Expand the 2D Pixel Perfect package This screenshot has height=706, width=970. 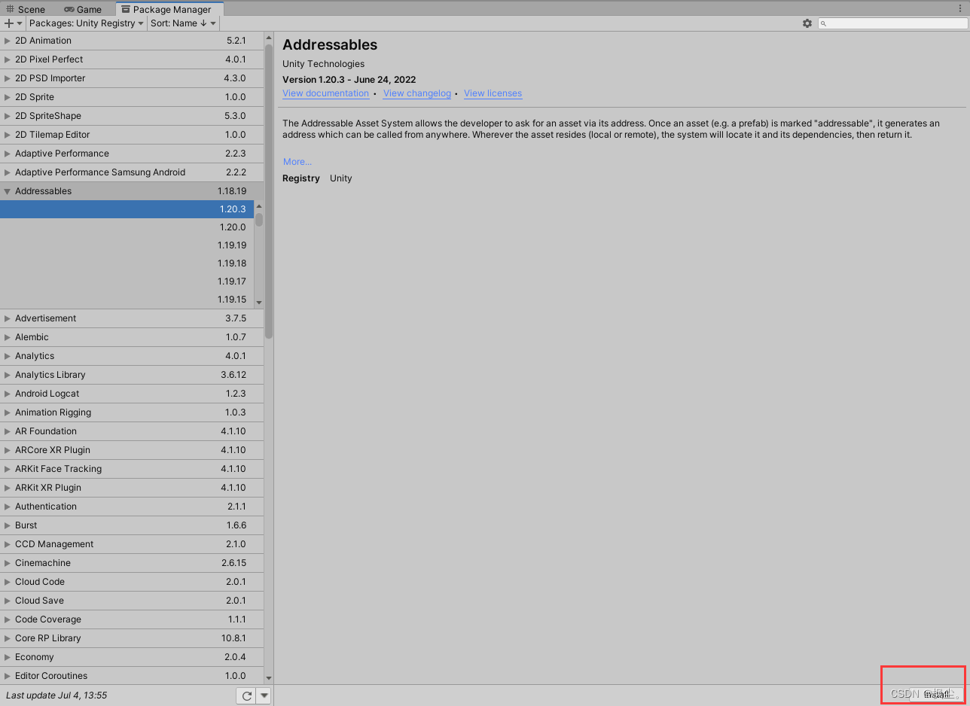pyautogui.click(x=8, y=59)
